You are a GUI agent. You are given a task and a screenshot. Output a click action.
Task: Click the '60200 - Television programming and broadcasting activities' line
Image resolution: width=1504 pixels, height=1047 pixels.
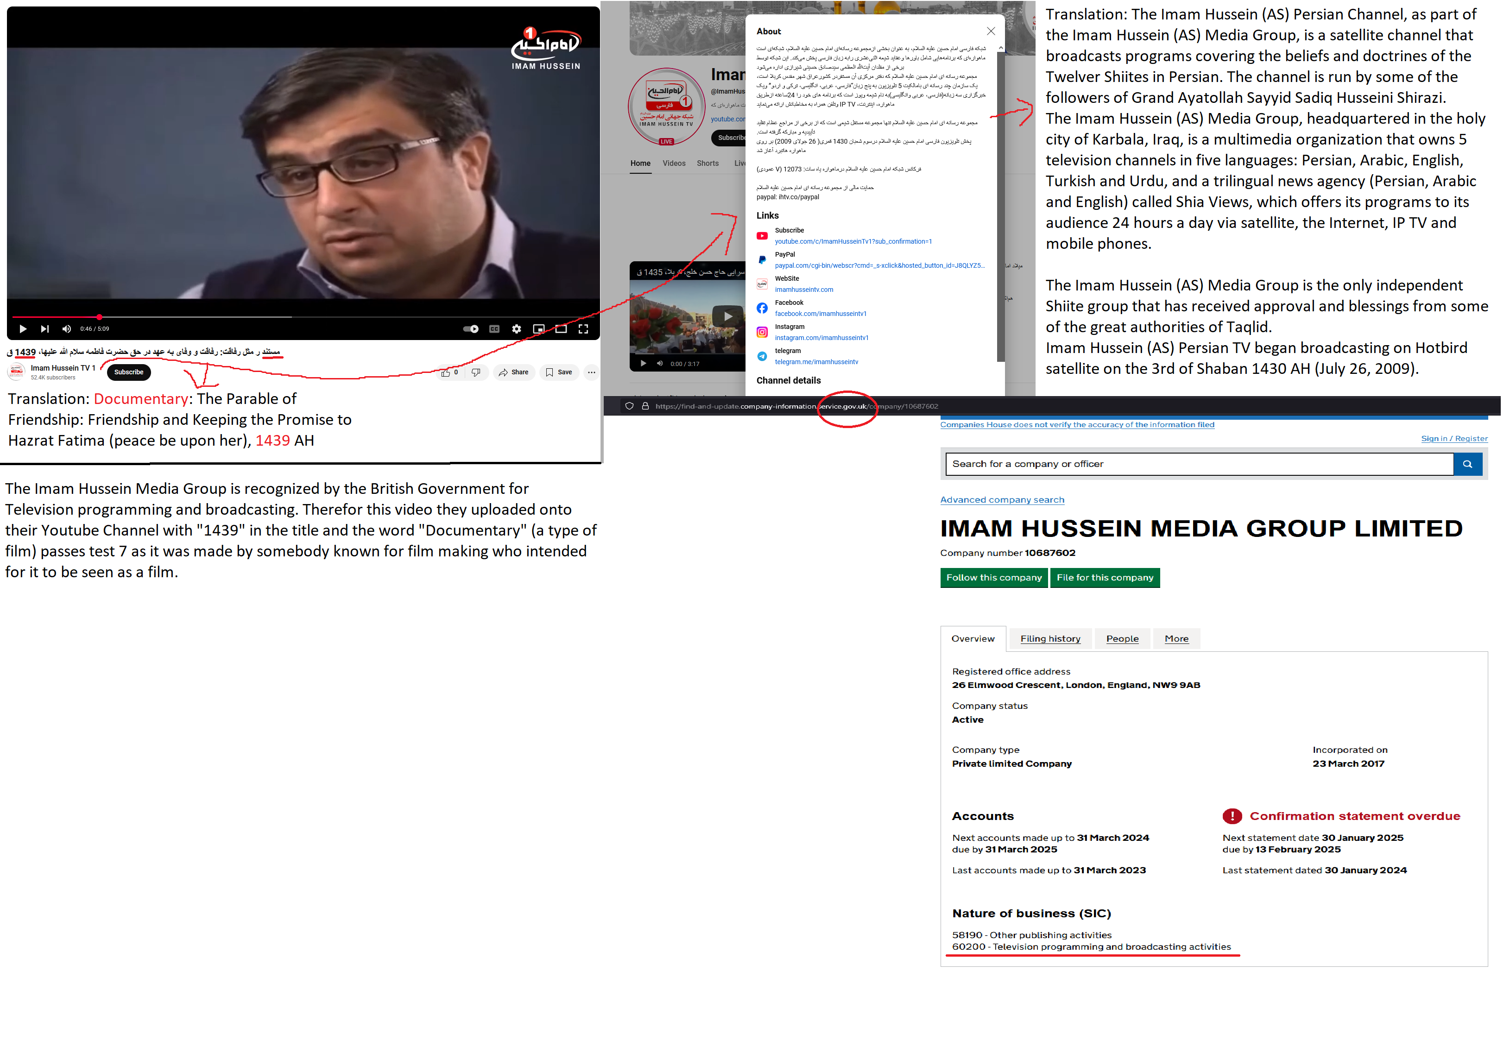point(1092,947)
